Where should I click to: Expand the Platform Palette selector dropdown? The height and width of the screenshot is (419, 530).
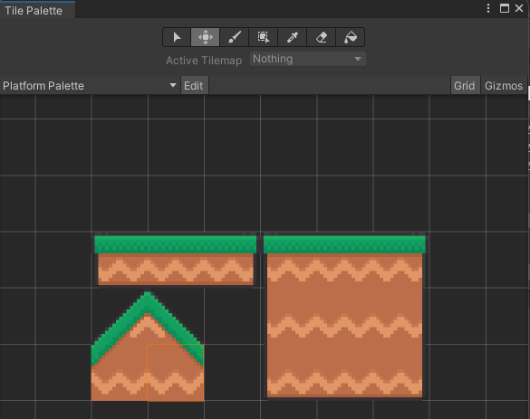(x=90, y=85)
